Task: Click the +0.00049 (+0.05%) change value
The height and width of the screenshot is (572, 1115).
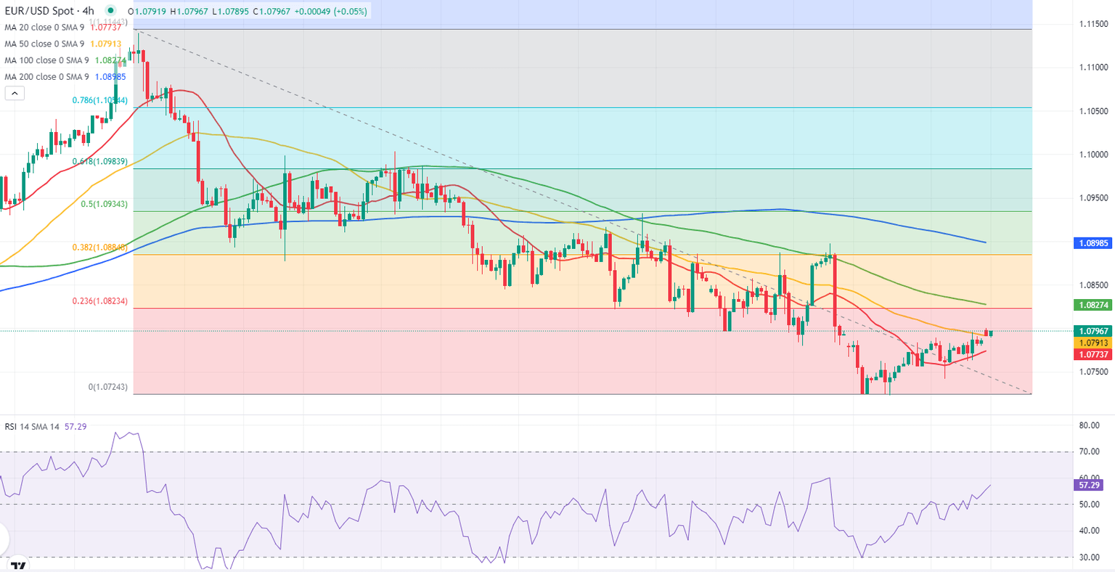Action: (331, 12)
